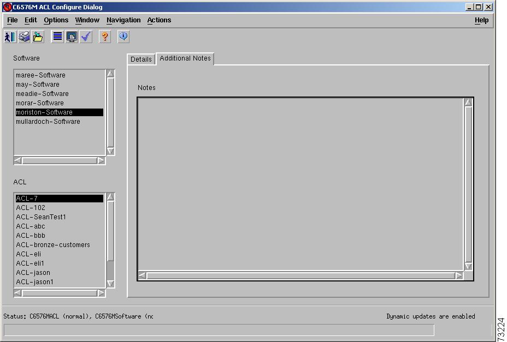Click inside the Notes text area
507x342 pixels.
click(x=300, y=184)
